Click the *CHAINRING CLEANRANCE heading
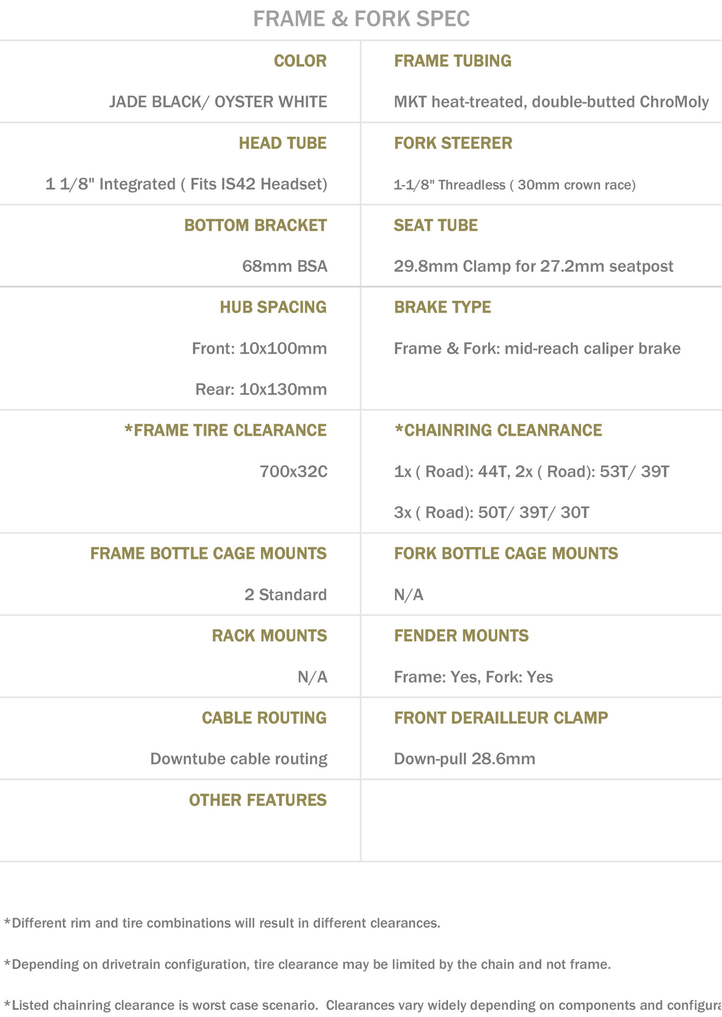 tap(498, 430)
